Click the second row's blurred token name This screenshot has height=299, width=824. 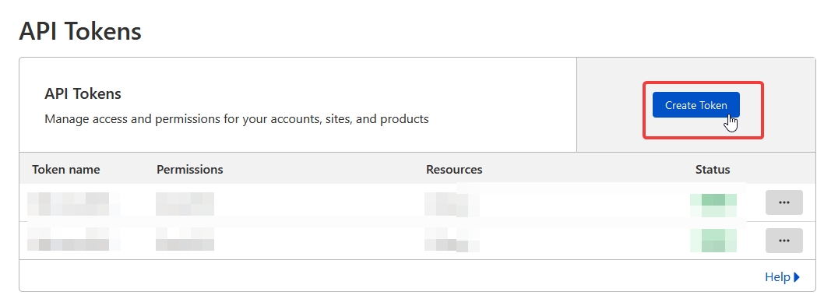click(73, 239)
